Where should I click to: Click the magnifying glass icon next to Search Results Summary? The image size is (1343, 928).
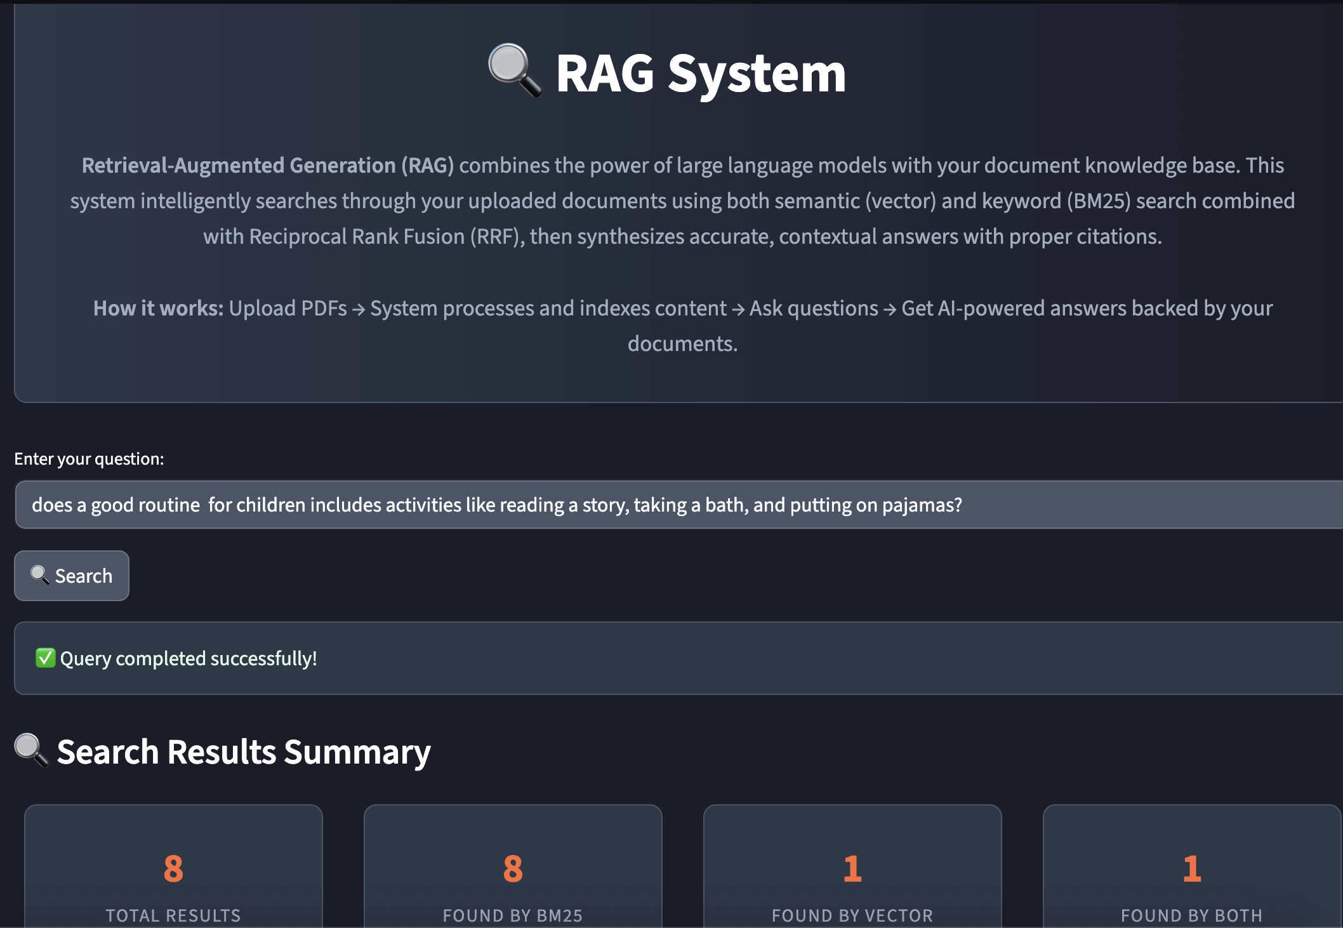29,751
